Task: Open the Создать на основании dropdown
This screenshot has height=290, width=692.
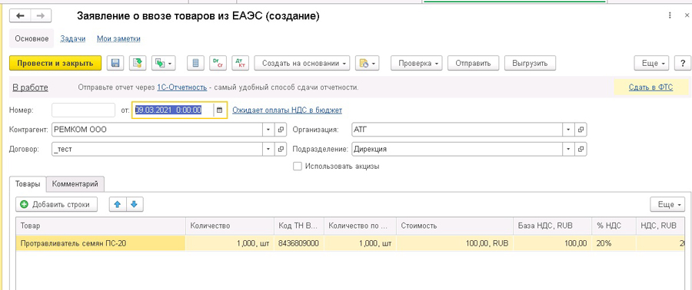Action: point(302,63)
